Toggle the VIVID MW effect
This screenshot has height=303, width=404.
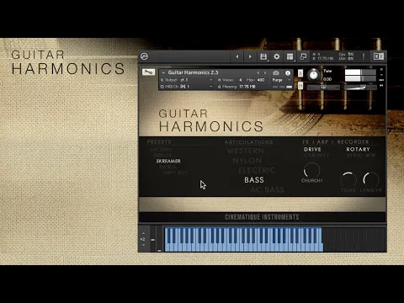(x=361, y=155)
